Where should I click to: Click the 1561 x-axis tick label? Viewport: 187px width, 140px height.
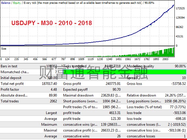click(x=128, y=59)
